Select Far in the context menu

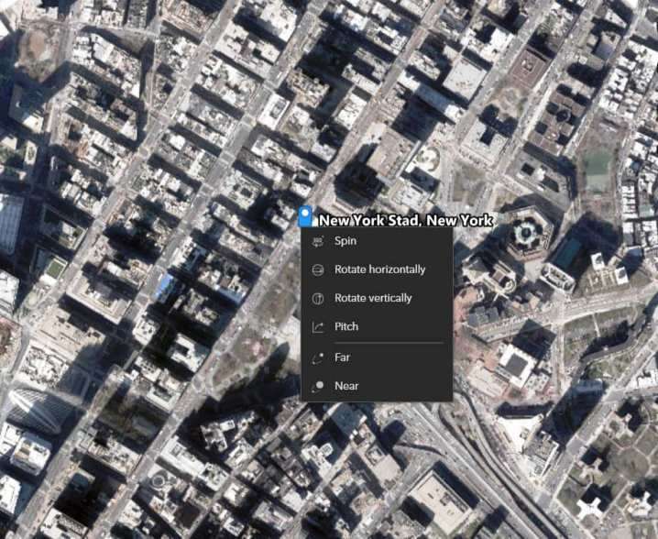[377, 357]
